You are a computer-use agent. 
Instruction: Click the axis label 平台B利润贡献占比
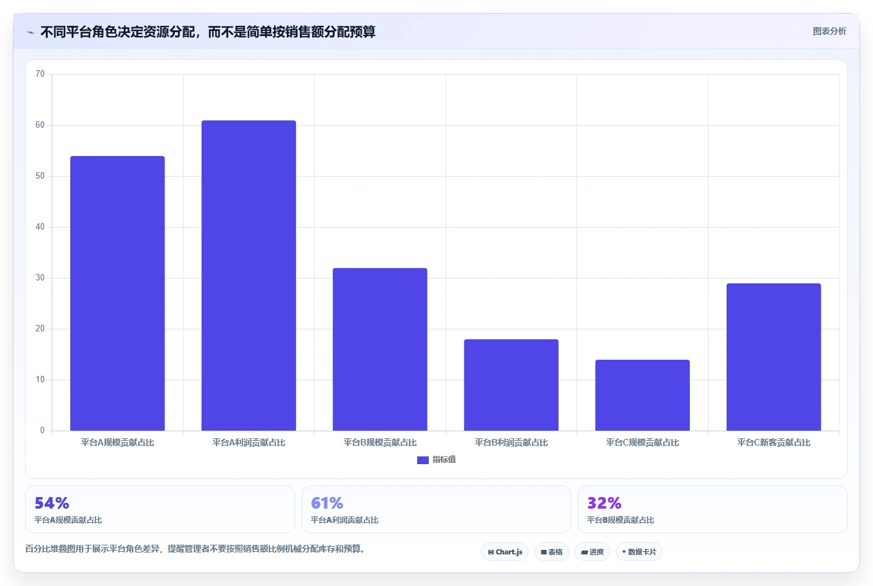click(x=511, y=443)
